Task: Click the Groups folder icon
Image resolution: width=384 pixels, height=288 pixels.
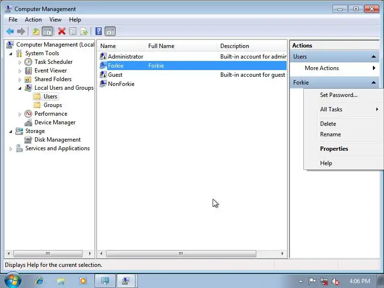Action: click(37, 105)
